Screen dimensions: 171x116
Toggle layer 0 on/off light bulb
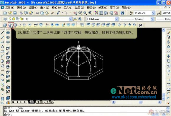coord(10,19)
